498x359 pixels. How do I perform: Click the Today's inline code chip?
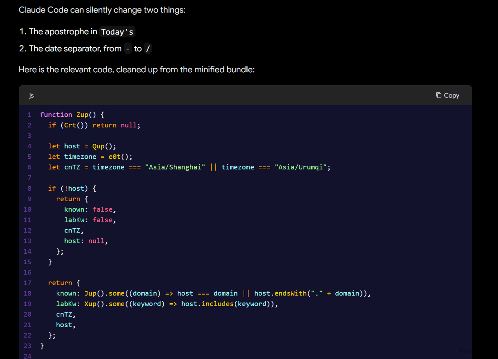(117, 32)
